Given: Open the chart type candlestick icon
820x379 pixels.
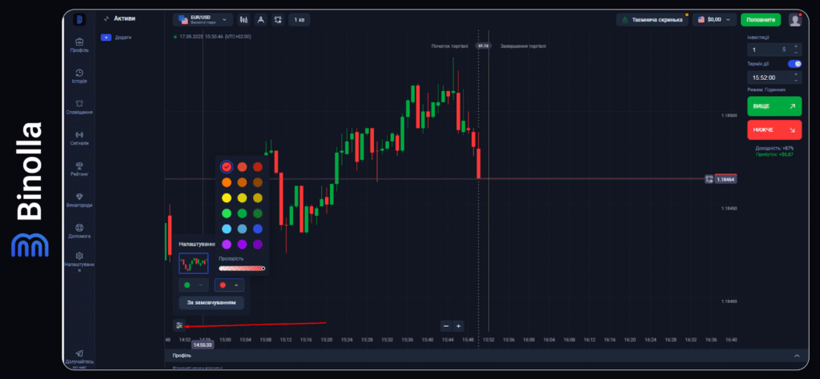Looking at the screenshot, I should point(243,20).
